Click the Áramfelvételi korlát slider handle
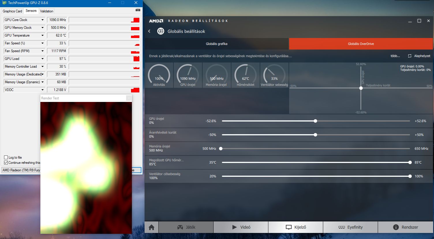This screenshot has width=434, height=239. tap(315, 135)
